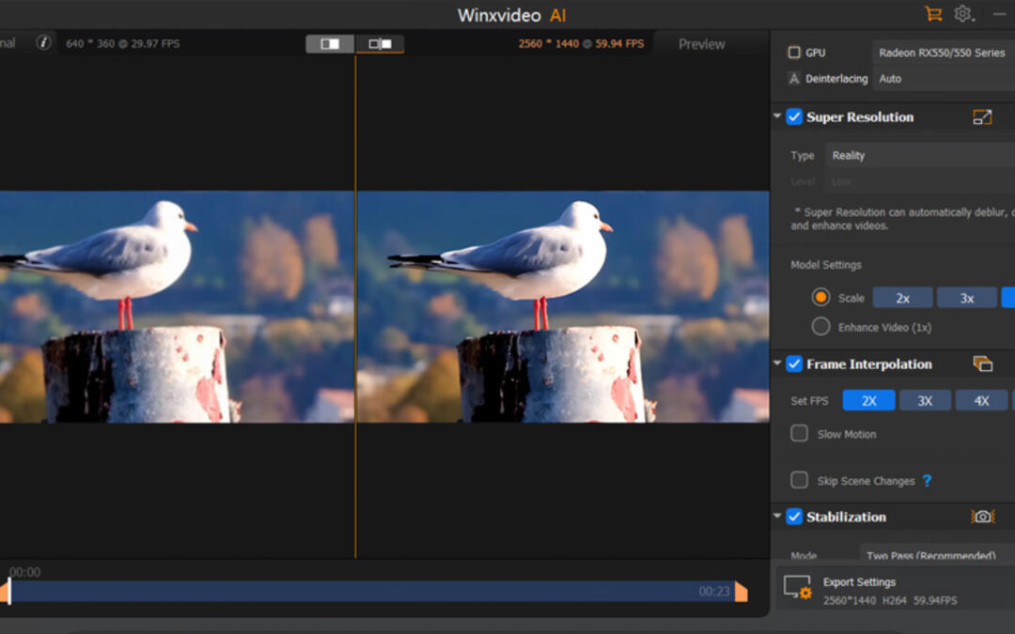Image resolution: width=1015 pixels, height=634 pixels.
Task: Uncheck the Super Resolution checkbox
Action: pos(794,117)
